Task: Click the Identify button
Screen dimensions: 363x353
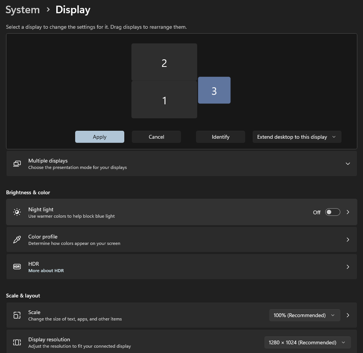Action: pyautogui.click(x=221, y=137)
